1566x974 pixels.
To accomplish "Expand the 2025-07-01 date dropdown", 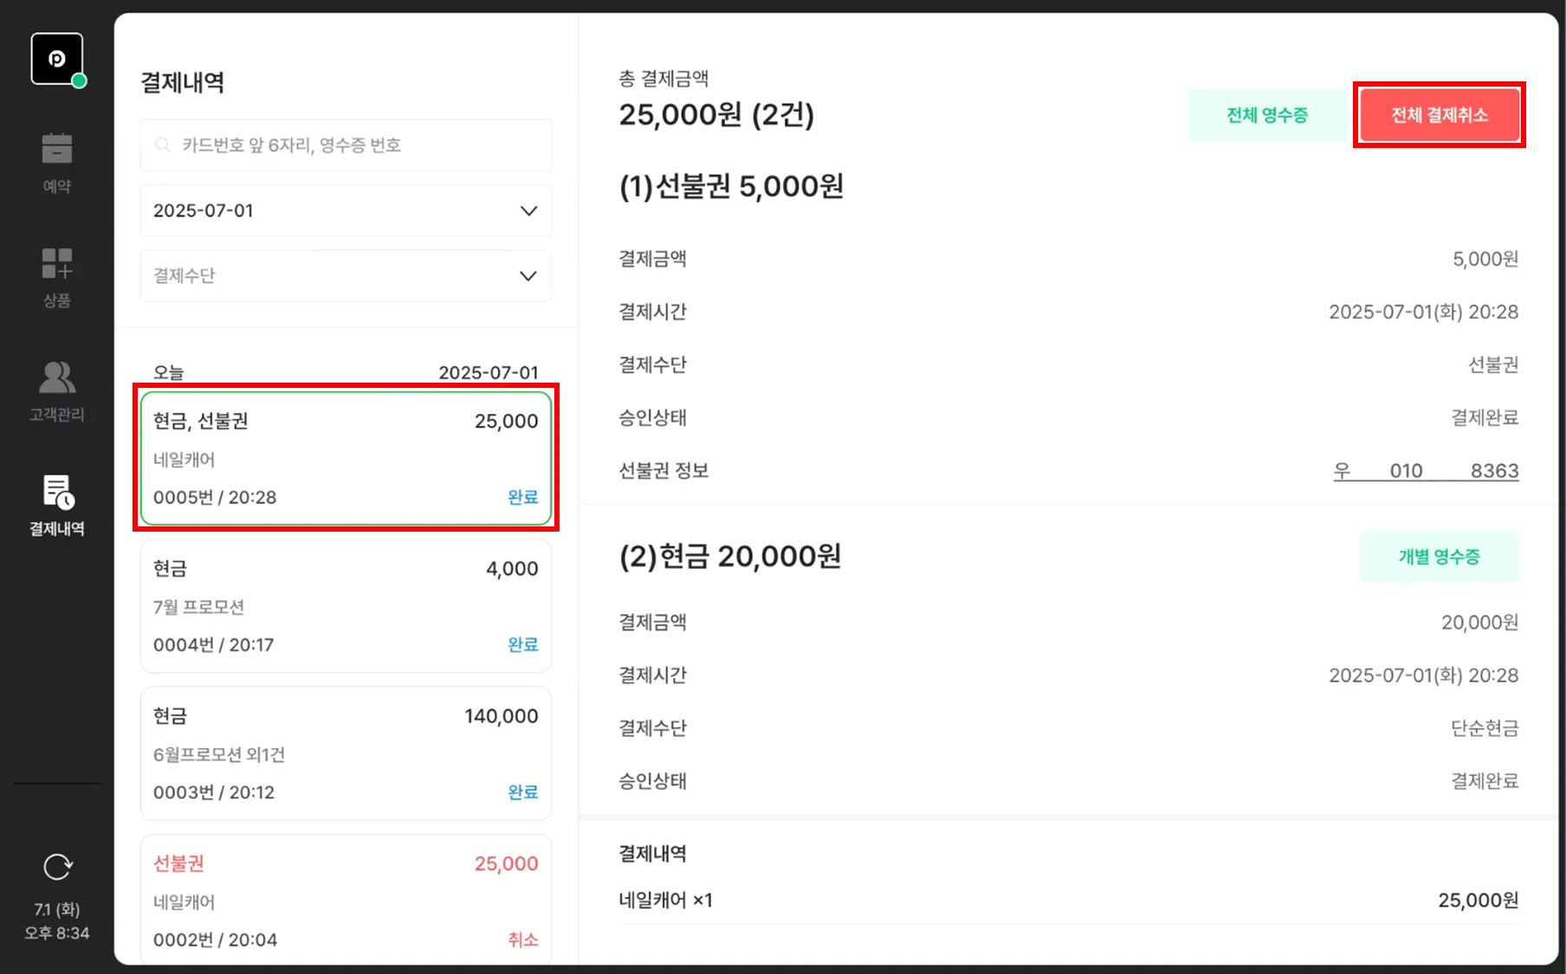I will click(345, 210).
